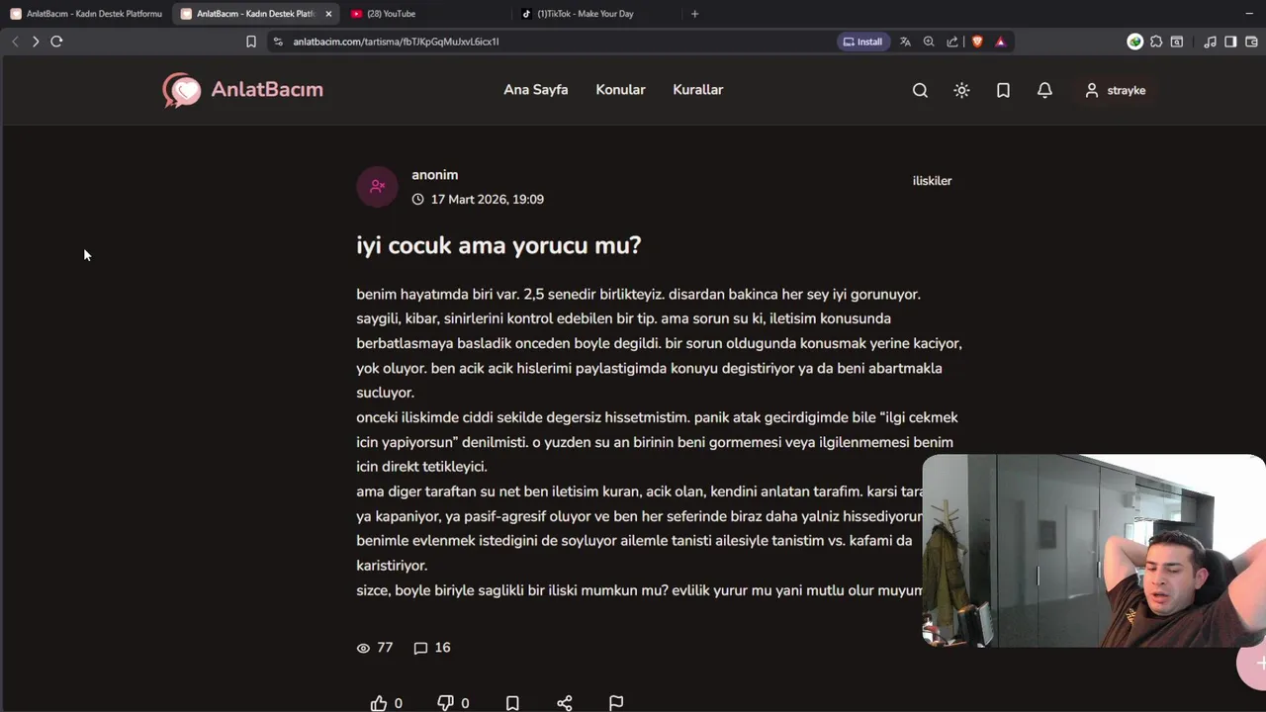Click the webcam video overlay thumbnail
The height and width of the screenshot is (712, 1266).
pos(1093,551)
